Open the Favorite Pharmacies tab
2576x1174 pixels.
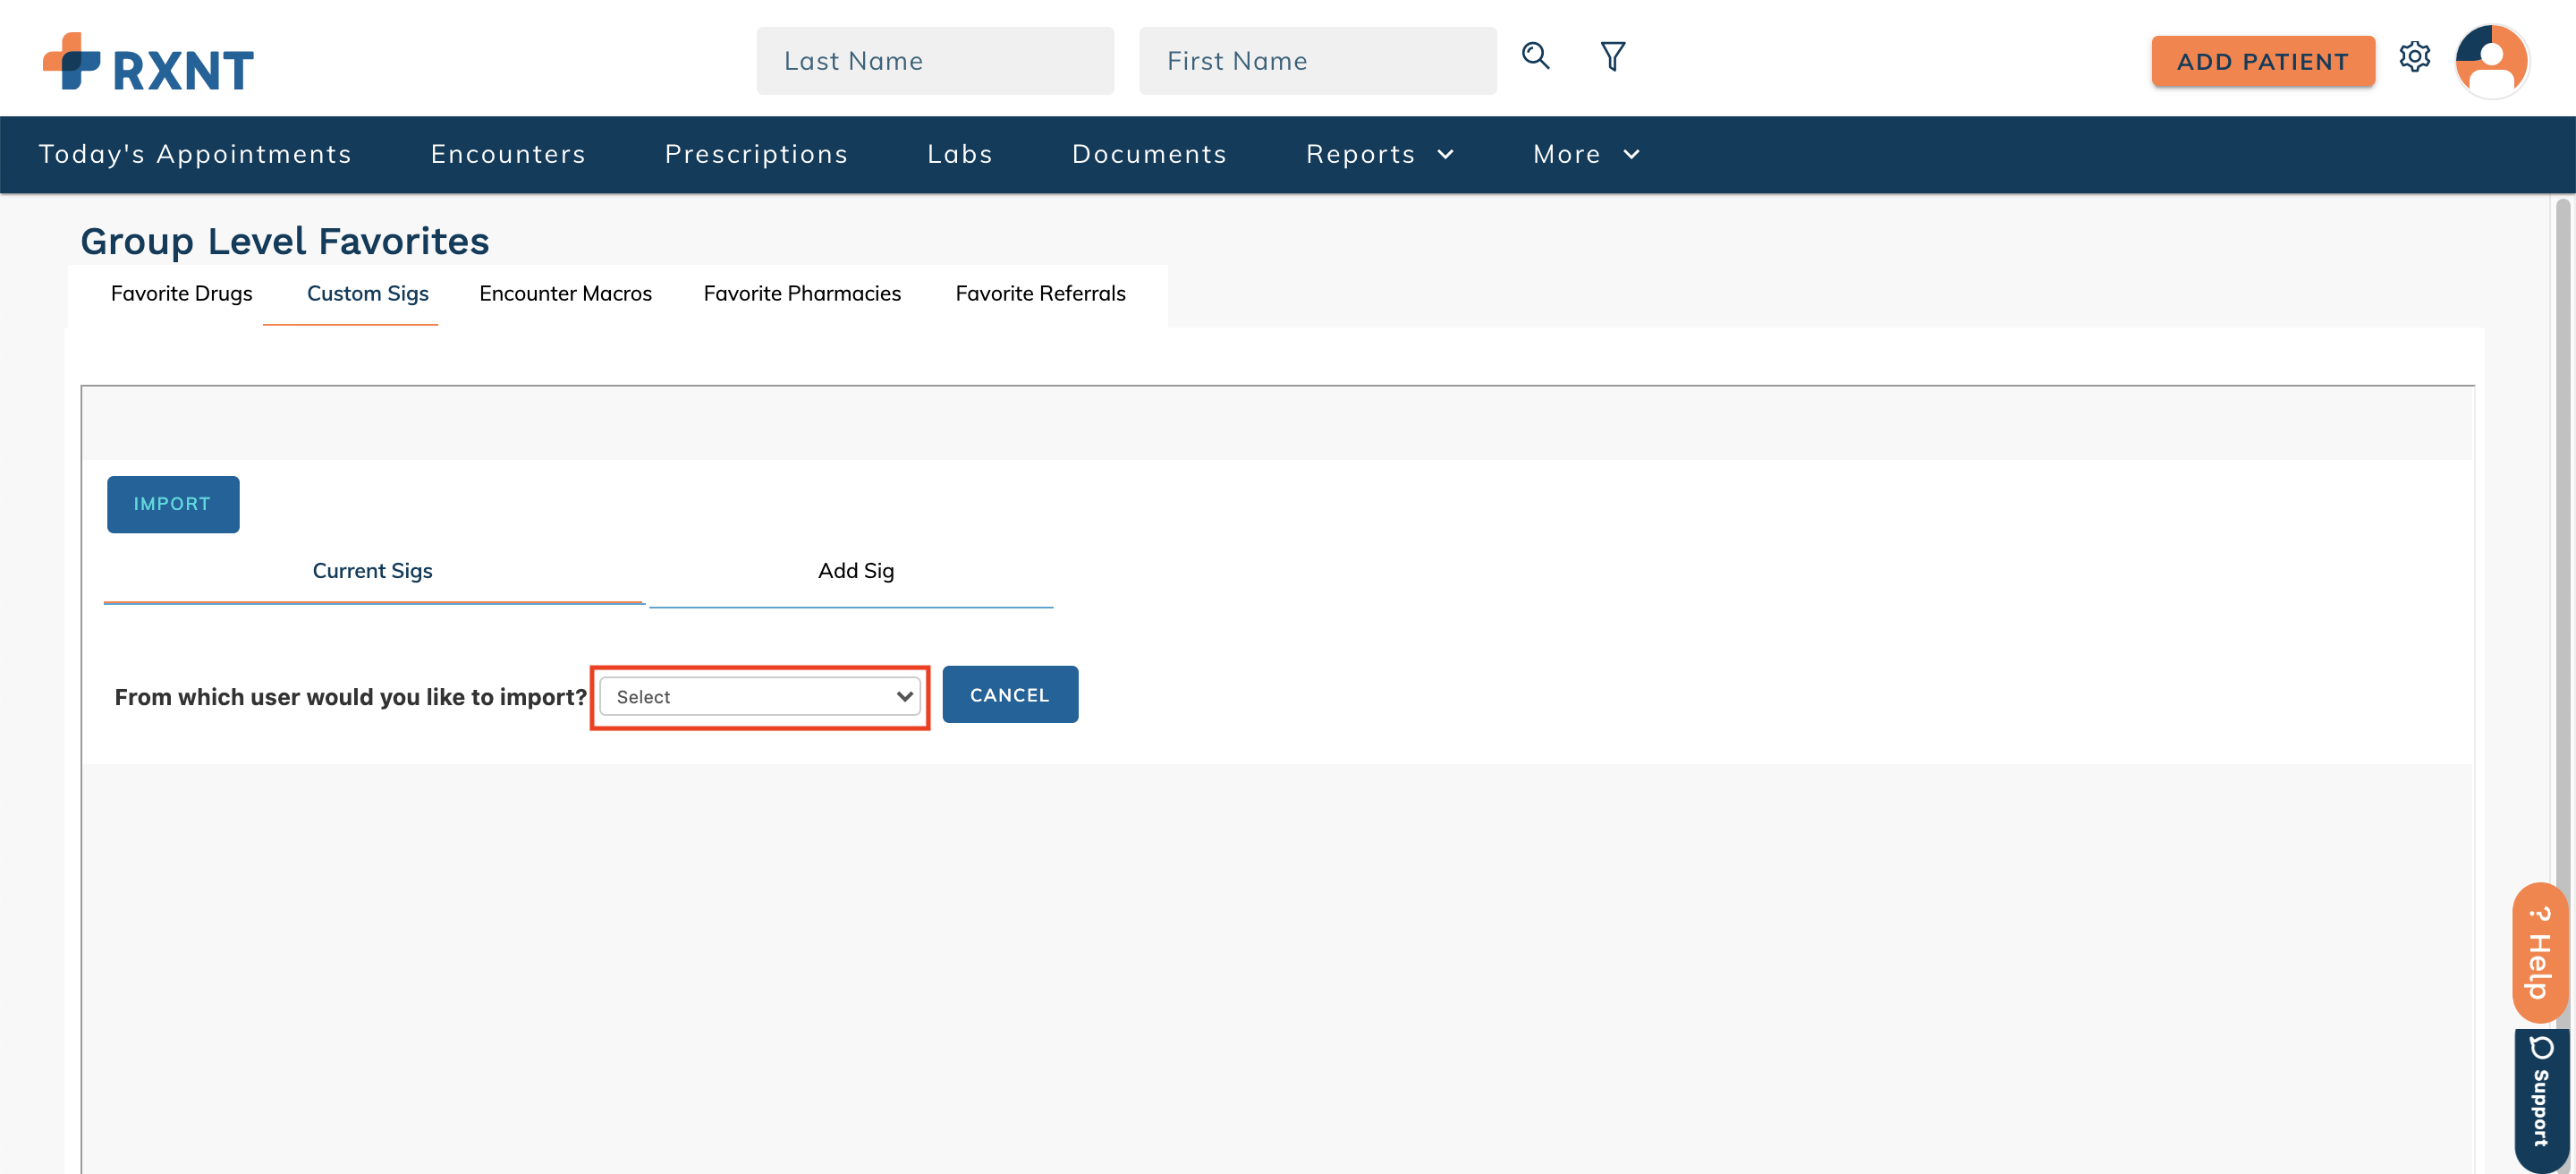(801, 293)
